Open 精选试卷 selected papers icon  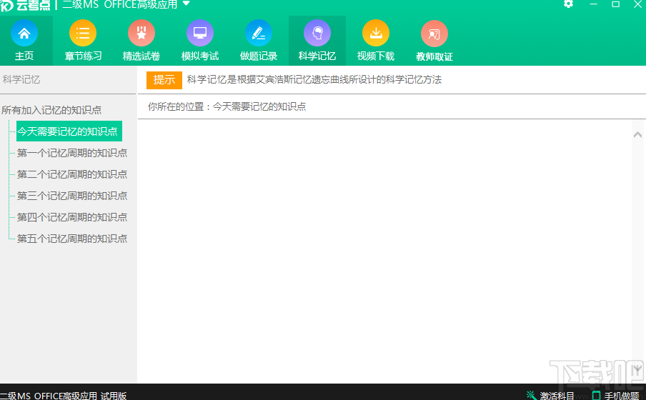141,33
